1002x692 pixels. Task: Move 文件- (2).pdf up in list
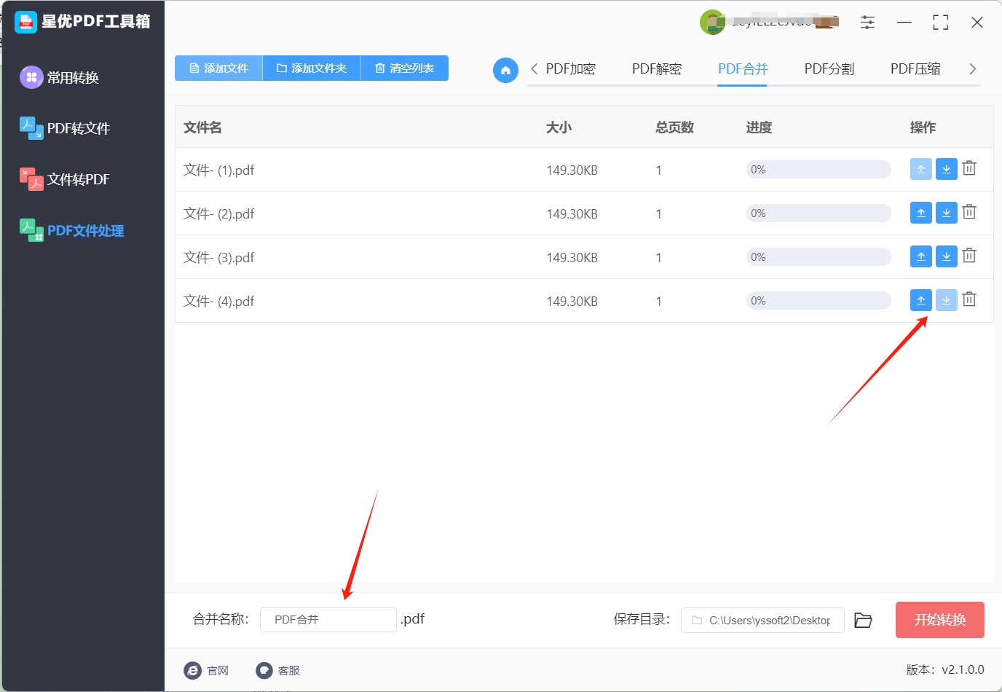(x=921, y=213)
